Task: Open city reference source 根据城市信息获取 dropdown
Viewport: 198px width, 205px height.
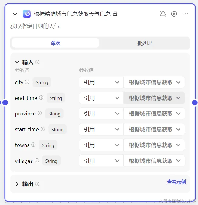Action: point(154,82)
